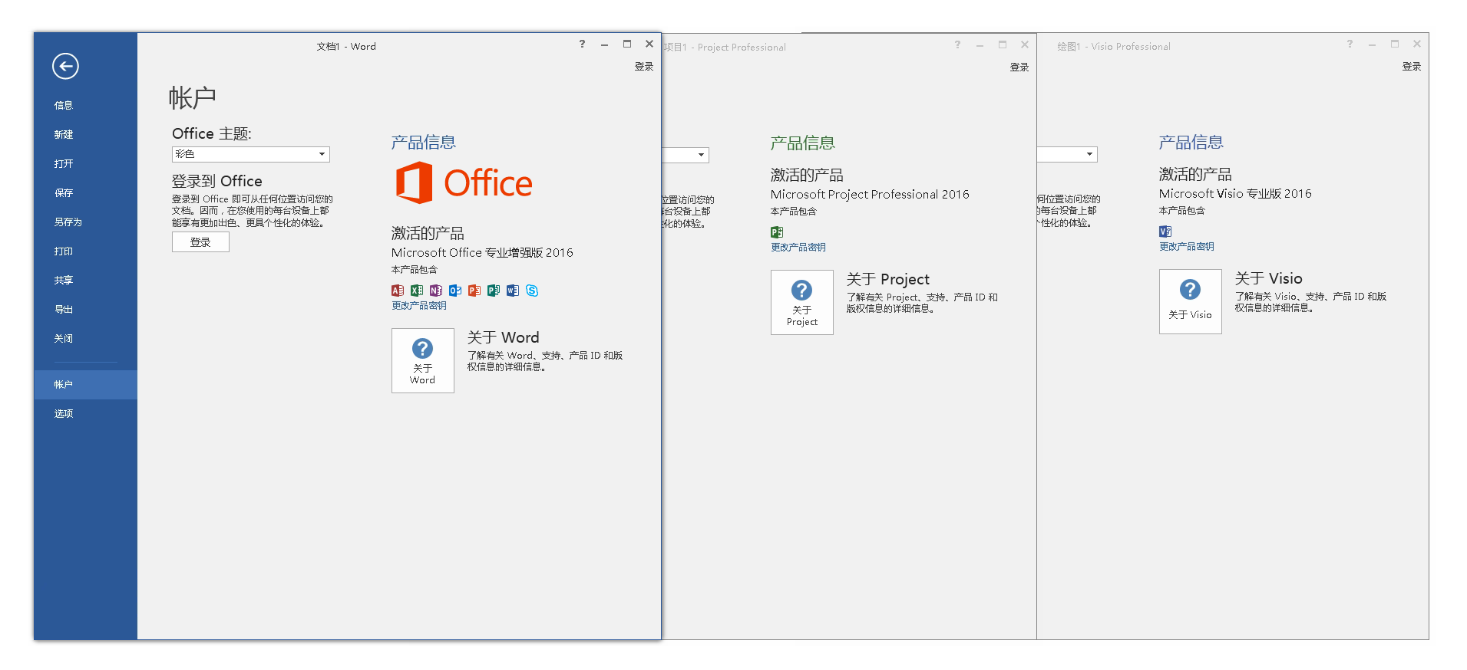Click 登录 at top right of Word window
Screen dimensions: 1467x670
(x=644, y=67)
